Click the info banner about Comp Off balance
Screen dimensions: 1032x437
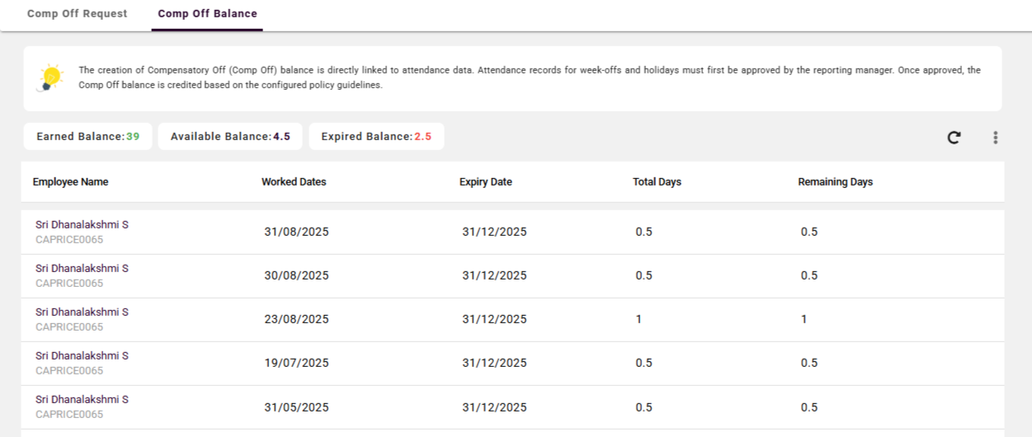(x=528, y=78)
